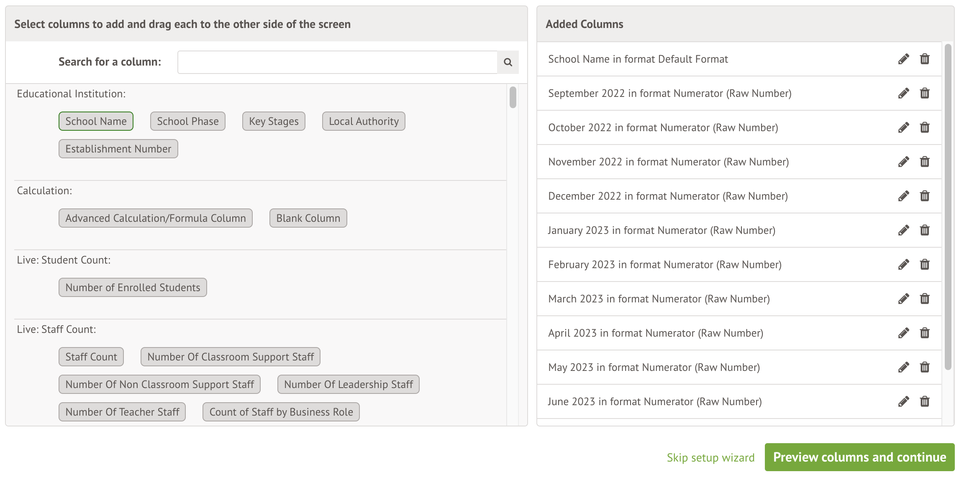Delete the April 2023 column
This screenshot has height=477, width=959.
[925, 333]
